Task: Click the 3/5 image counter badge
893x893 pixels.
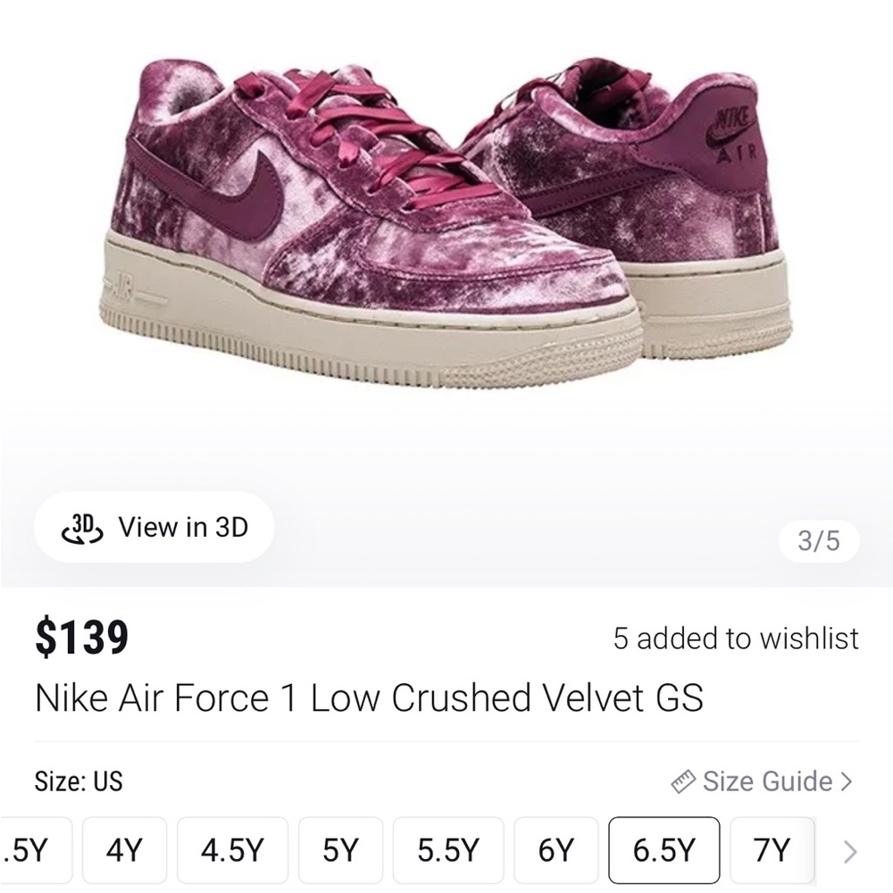Action: 819,541
